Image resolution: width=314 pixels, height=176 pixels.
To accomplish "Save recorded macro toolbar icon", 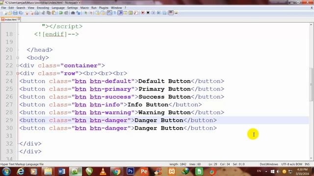I will pos(164,13).
